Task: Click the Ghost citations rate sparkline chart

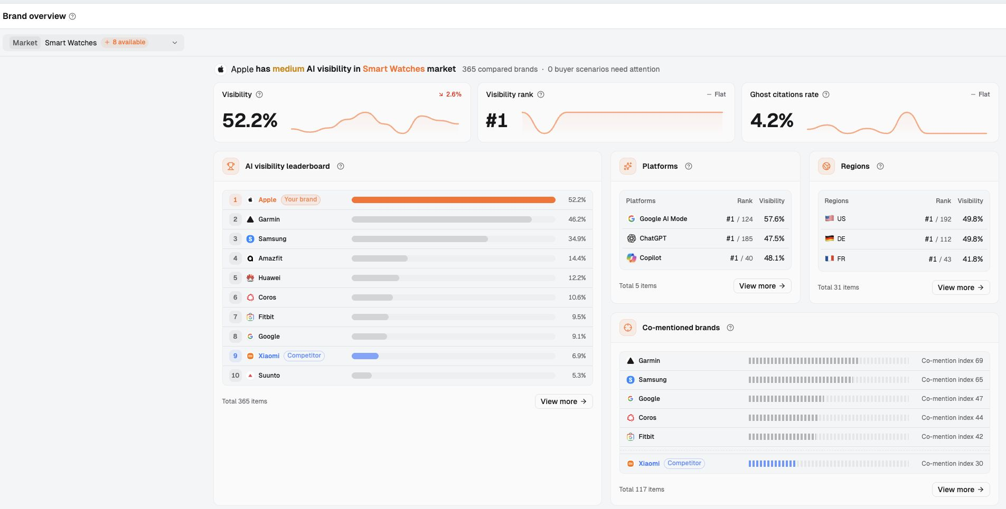Action: [x=897, y=122]
